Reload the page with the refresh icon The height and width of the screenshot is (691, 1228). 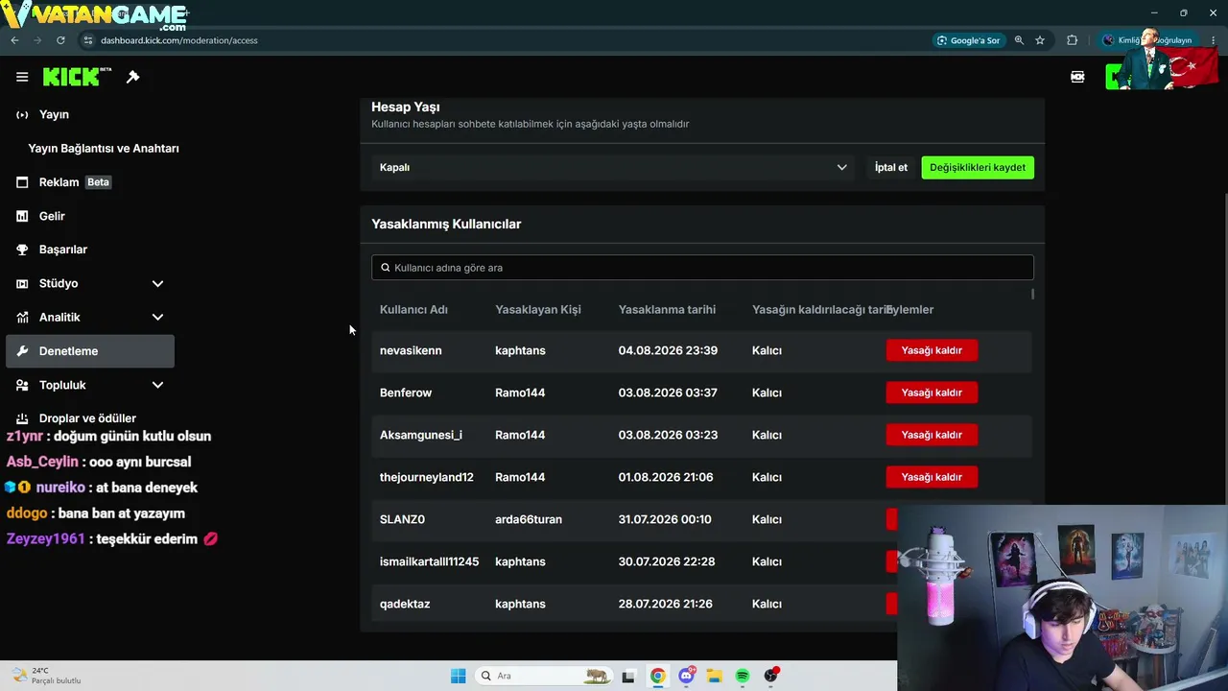pyautogui.click(x=60, y=40)
